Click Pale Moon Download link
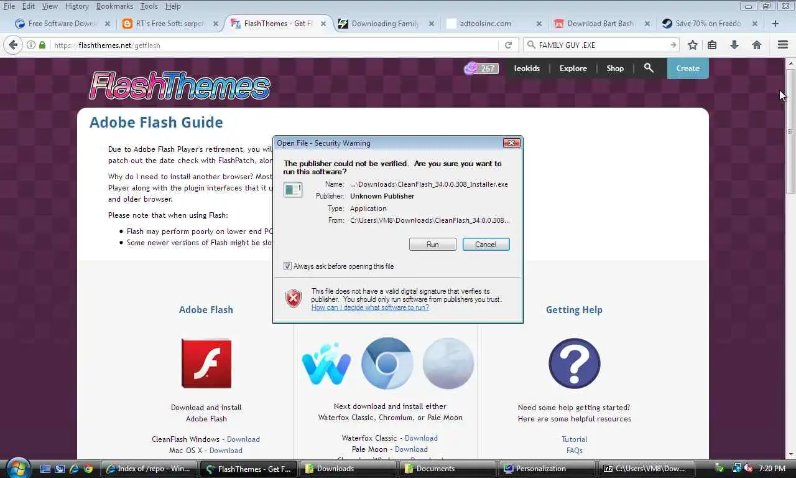Viewport: 796px width, 478px height. [411, 449]
